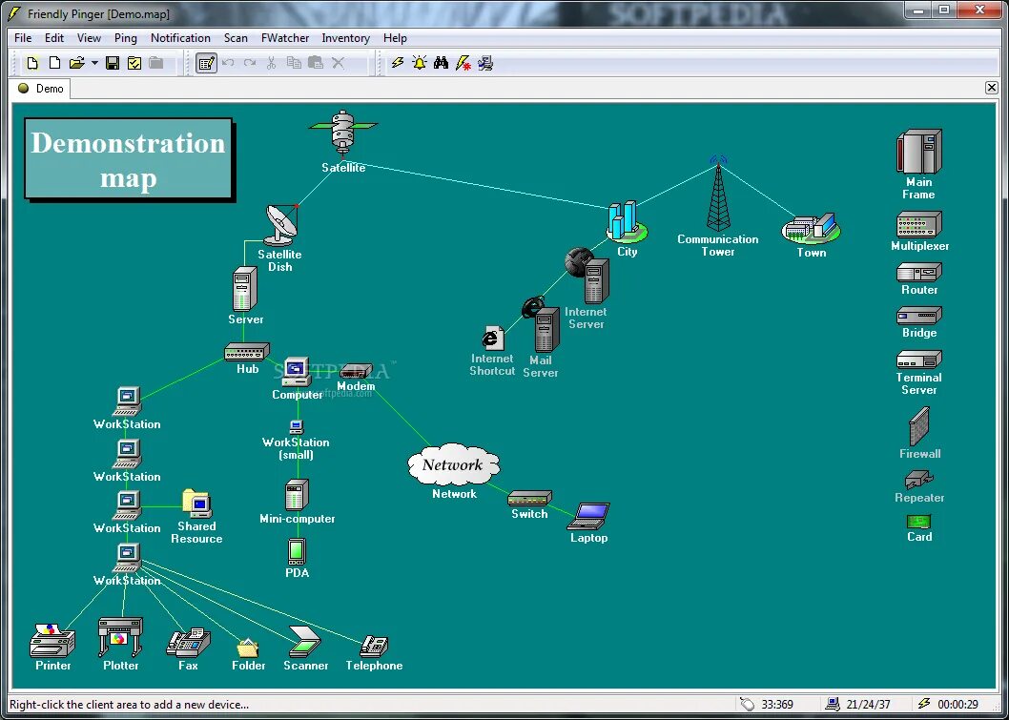Open the Ping menu

click(126, 38)
